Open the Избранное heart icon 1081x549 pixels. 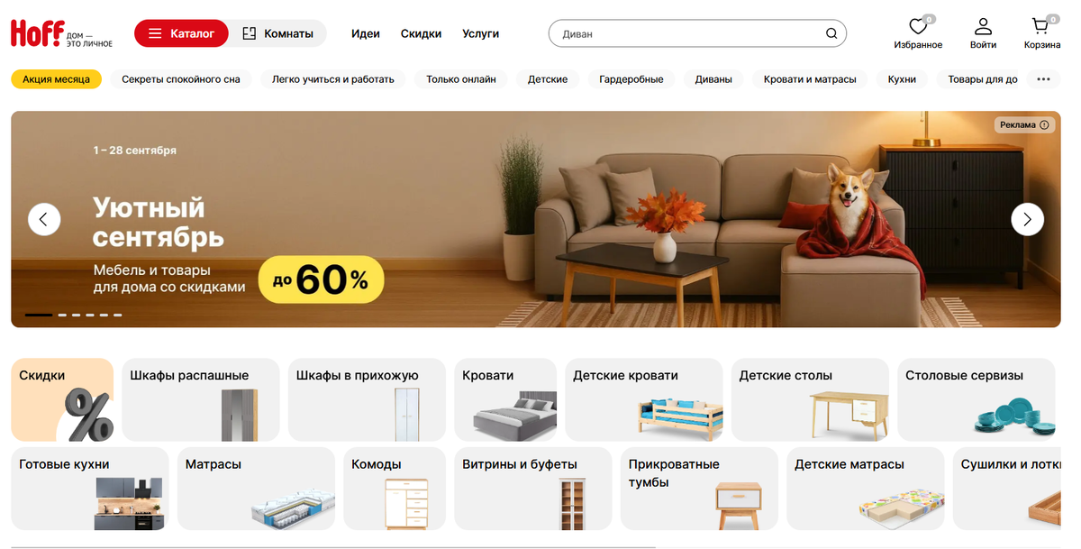tap(918, 26)
